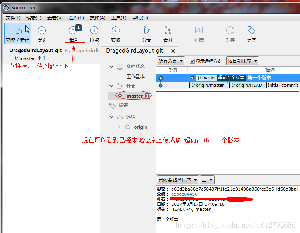Image resolution: width=300 pixels, height=233 pixels.
Task: Click the origin cloud icon
Action: click(x=128, y=127)
